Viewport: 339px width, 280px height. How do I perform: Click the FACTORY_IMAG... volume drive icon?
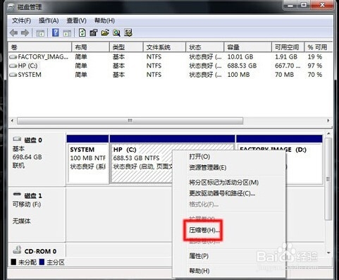pyautogui.click(x=13, y=57)
